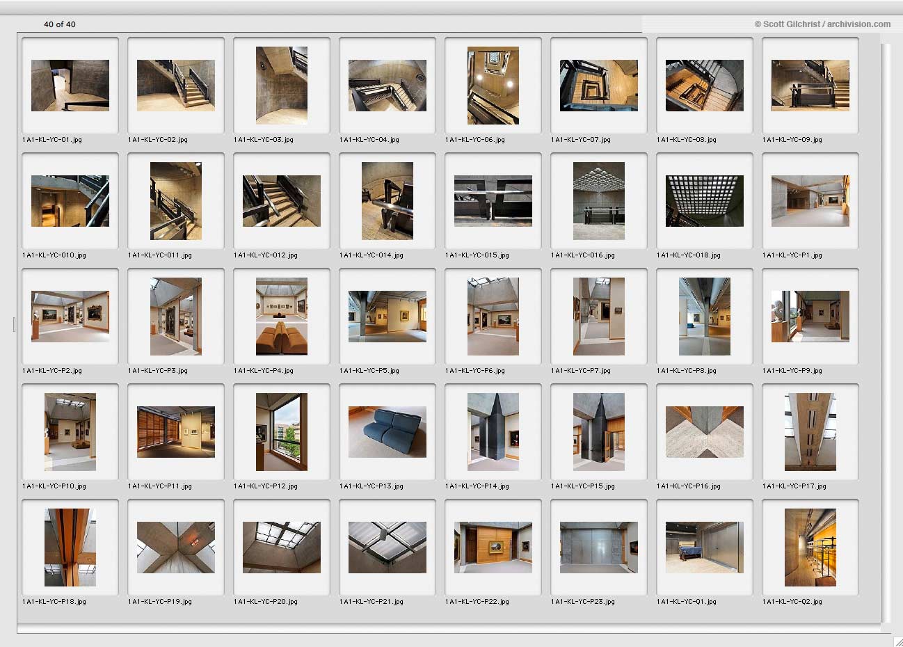Select thumbnail 1A1-KL-YC-P12.jpg
This screenshot has width=903, height=647.
pyautogui.click(x=282, y=432)
